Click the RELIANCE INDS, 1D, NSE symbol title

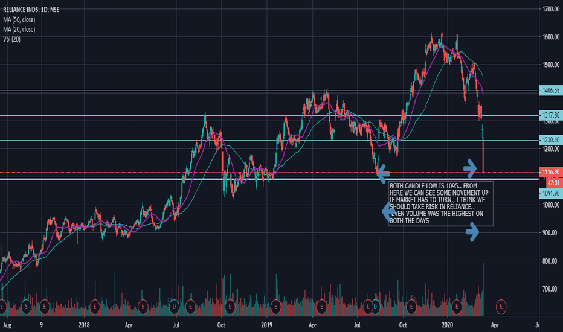[31, 10]
